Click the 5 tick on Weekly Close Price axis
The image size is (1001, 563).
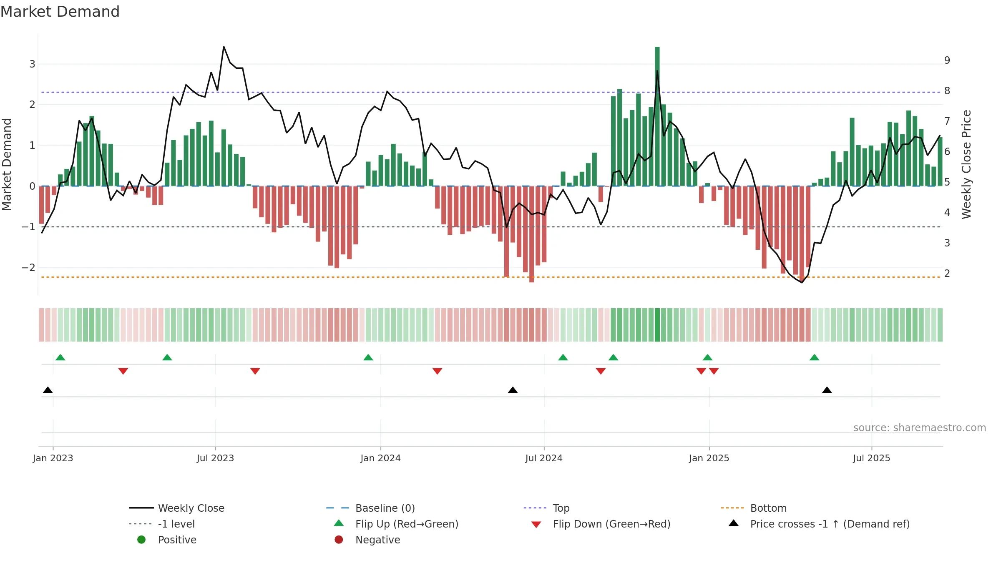tap(947, 182)
